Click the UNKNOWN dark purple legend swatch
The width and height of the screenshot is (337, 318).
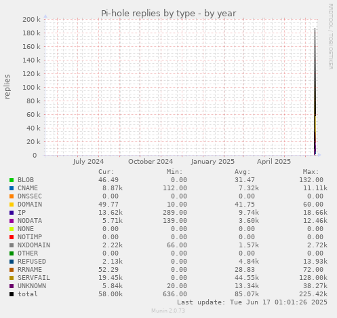[12, 286]
